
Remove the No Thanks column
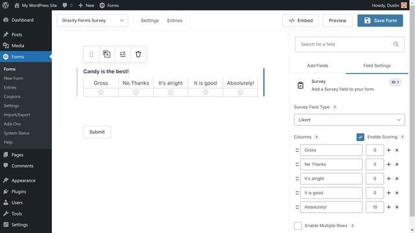(x=397, y=164)
